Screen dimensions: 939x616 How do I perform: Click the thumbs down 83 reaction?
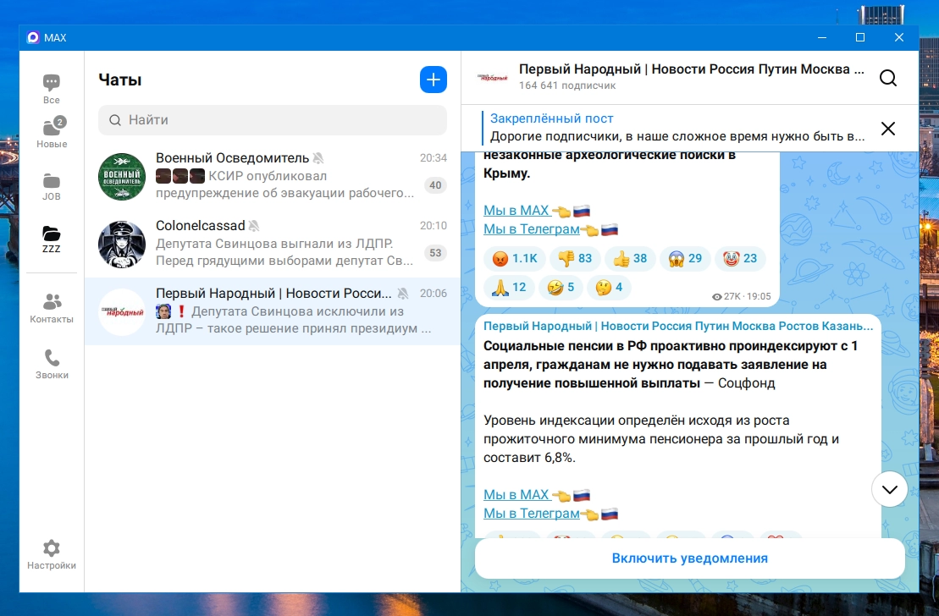pos(574,259)
